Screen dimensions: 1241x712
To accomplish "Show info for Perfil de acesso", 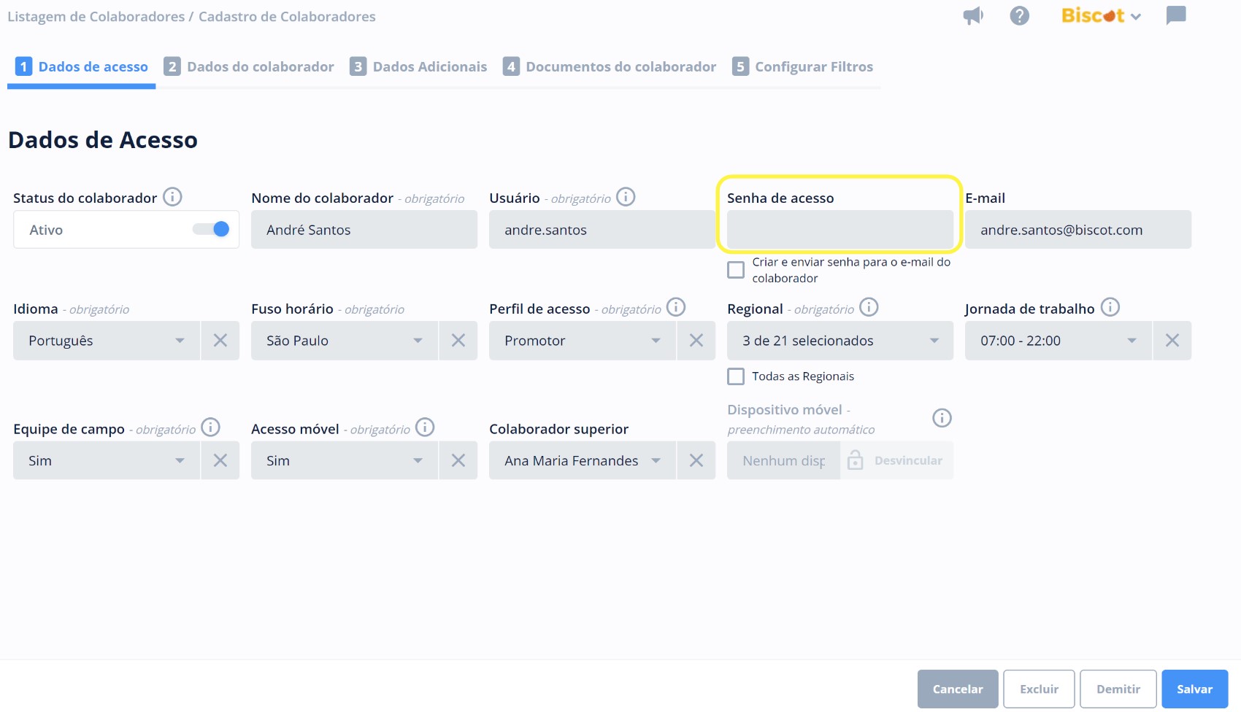I will tap(676, 307).
